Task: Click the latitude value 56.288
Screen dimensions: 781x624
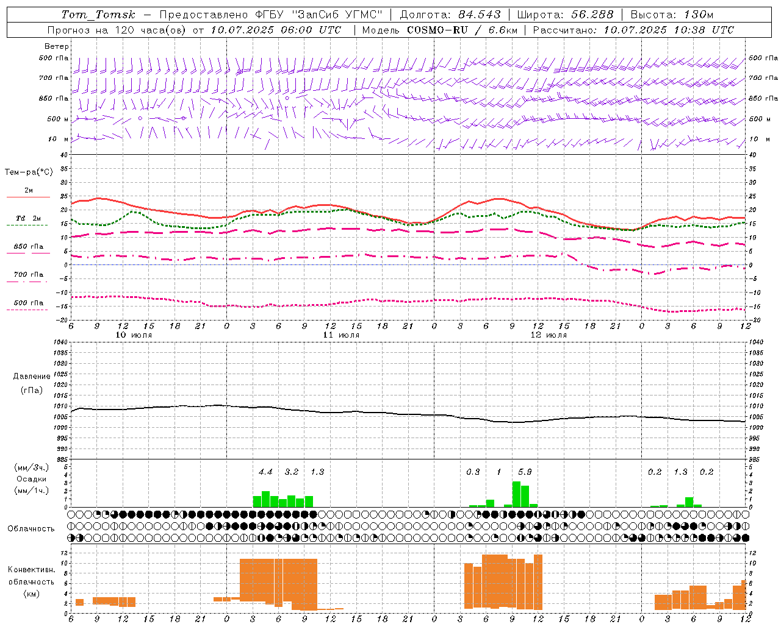Action: point(592,15)
